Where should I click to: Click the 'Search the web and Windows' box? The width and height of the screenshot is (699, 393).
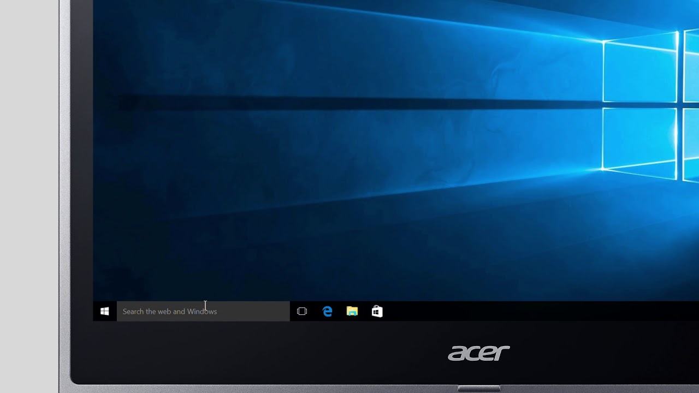[x=203, y=311]
